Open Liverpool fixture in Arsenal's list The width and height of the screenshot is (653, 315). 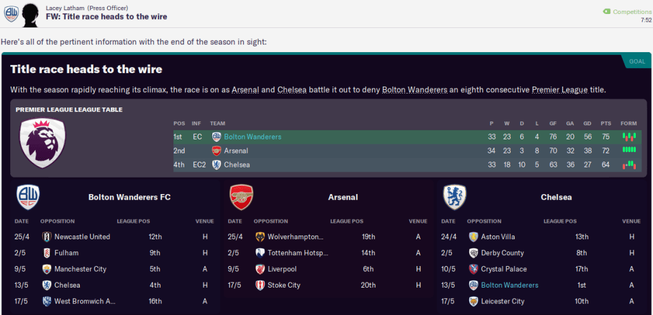point(282,269)
